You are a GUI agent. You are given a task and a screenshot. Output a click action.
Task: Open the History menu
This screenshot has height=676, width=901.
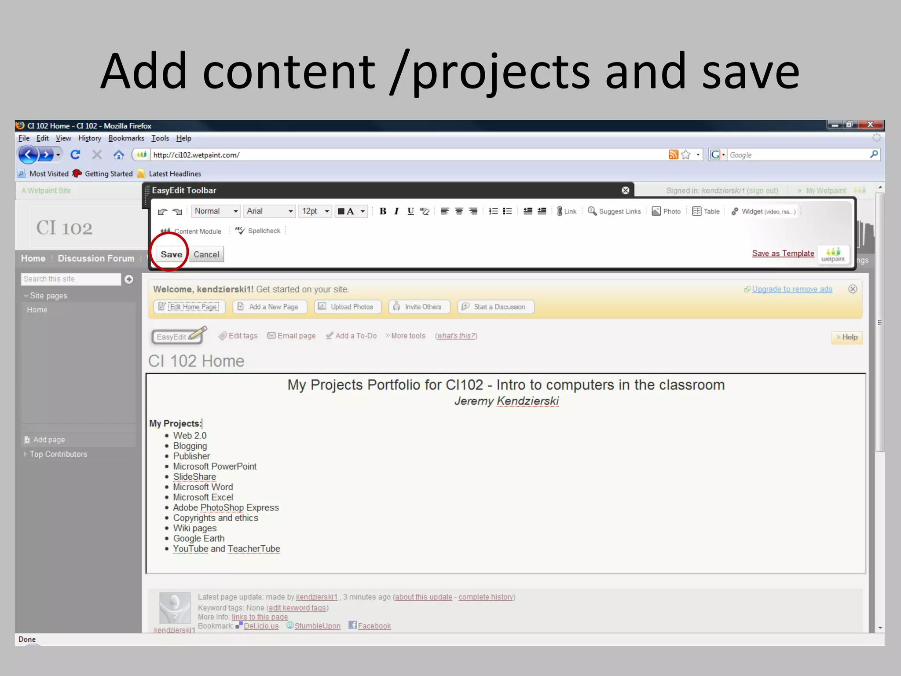coord(90,138)
